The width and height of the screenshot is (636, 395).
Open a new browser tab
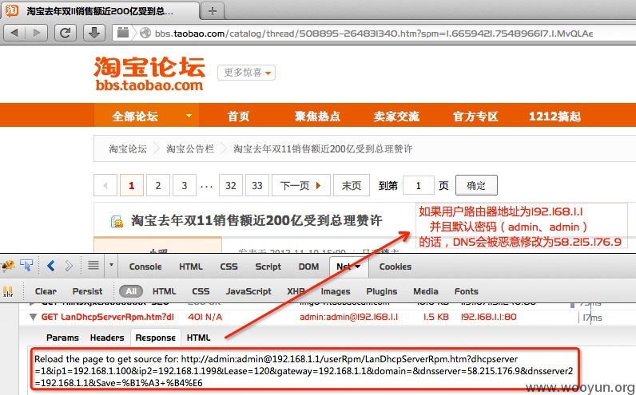click(x=213, y=11)
